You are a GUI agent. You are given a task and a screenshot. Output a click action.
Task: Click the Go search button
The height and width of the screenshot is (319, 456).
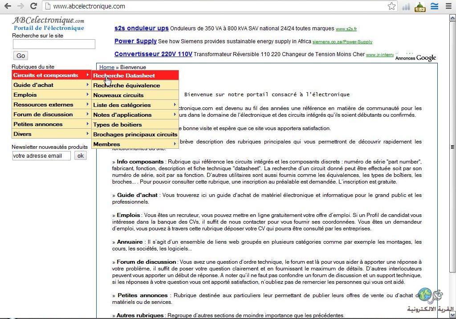click(20, 56)
